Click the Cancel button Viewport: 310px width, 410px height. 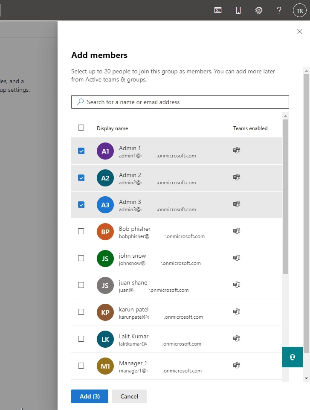(129, 396)
